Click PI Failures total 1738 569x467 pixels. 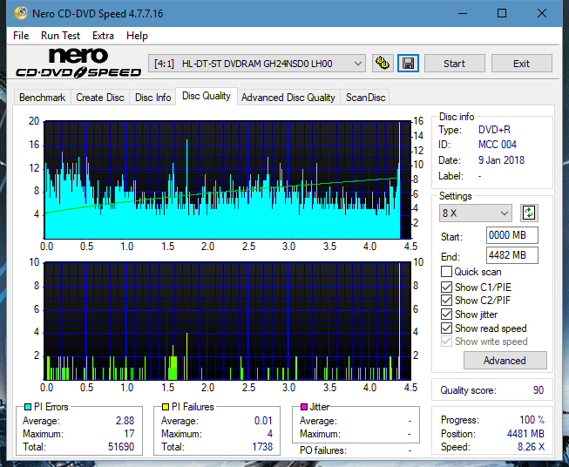(x=262, y=446)
